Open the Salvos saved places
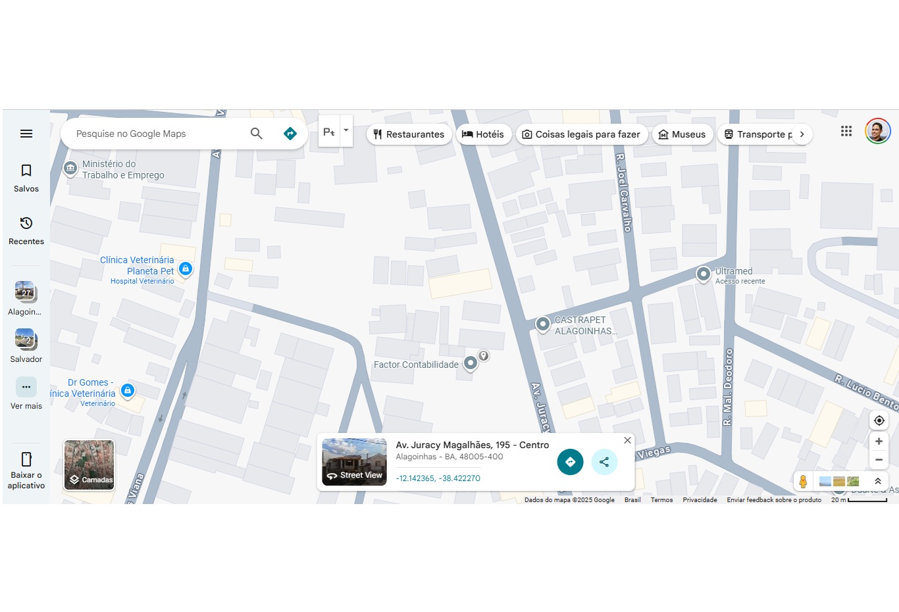 click(26, 178)
